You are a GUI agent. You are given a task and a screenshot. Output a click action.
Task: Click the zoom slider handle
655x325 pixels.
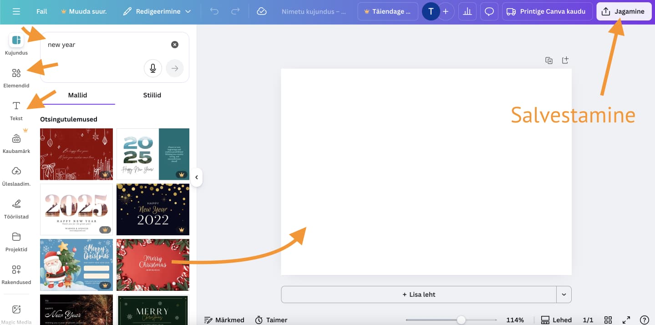[461, 320]
